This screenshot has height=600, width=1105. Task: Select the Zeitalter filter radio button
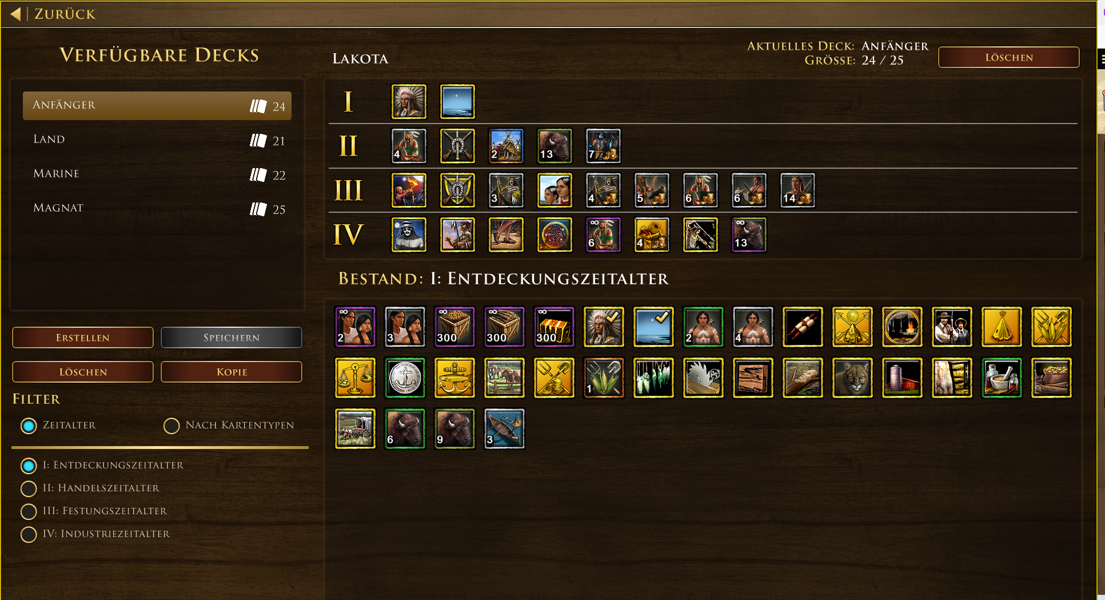pos(29,426)
